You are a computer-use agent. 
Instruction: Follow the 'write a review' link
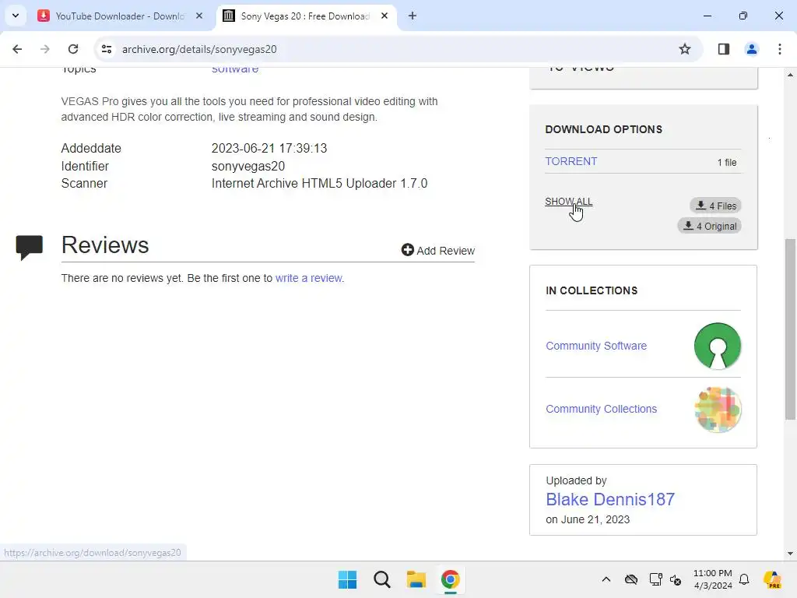pos(308,278)
